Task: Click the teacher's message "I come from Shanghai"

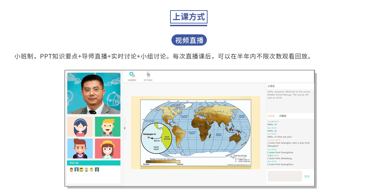Action: (x=289, y=144)
